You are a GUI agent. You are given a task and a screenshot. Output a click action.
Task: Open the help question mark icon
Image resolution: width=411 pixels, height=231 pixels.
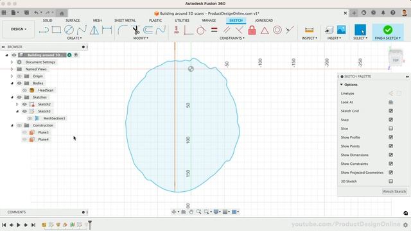392,13
